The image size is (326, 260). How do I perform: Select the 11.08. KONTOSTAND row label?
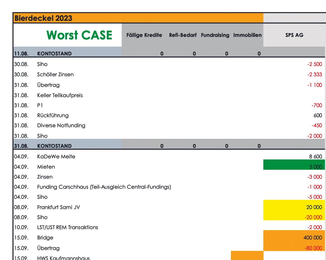pyautogui.click(x=54, y=54)
